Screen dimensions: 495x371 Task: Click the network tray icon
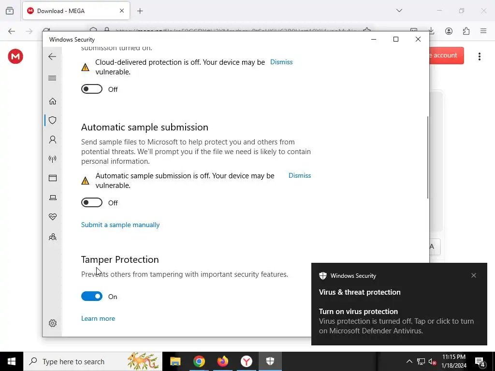(421, 361)
